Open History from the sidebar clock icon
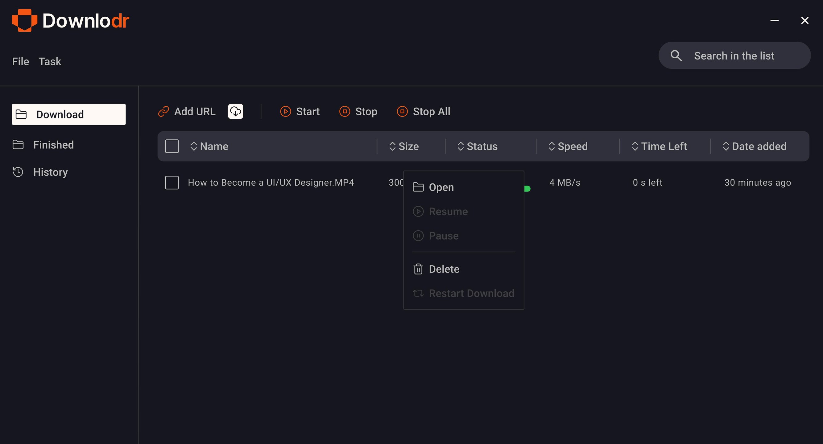The height and width of the screenshot is (444, 823). click(18, 172)
